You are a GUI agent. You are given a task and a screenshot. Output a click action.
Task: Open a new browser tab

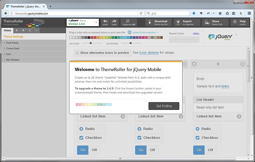50,6
